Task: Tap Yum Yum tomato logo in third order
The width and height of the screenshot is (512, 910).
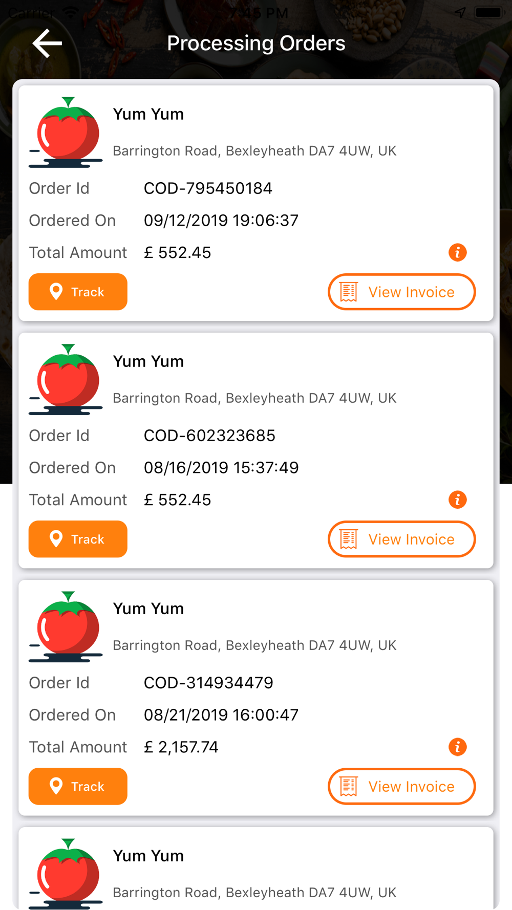Action: 66,627
